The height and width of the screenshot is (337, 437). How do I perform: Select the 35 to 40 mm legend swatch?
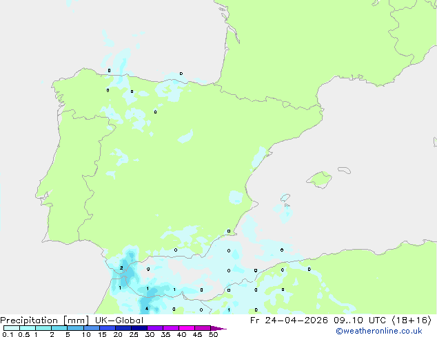click(170, 328)
